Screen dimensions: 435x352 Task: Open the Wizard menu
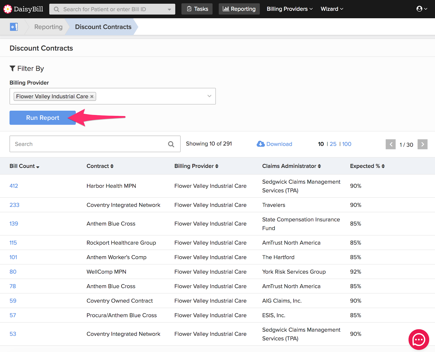coord(332,9)
